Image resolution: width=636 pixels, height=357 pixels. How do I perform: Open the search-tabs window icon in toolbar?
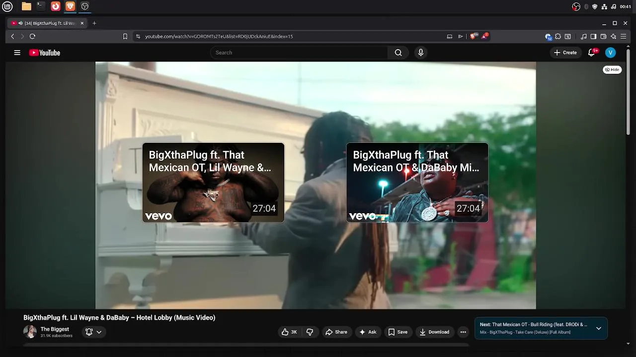pyautogui.click(x=568, y=36)
